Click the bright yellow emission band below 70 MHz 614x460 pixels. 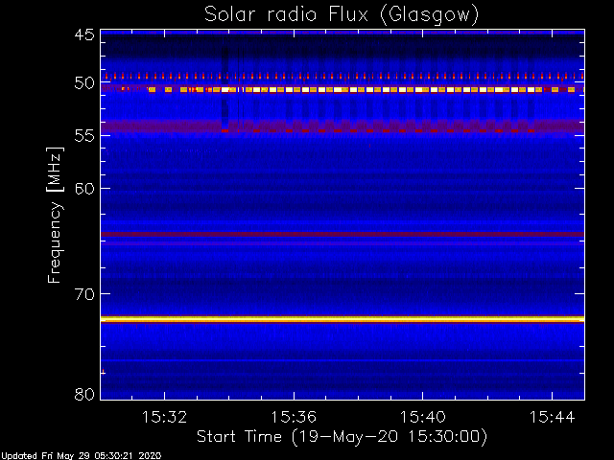pos(342,319)
